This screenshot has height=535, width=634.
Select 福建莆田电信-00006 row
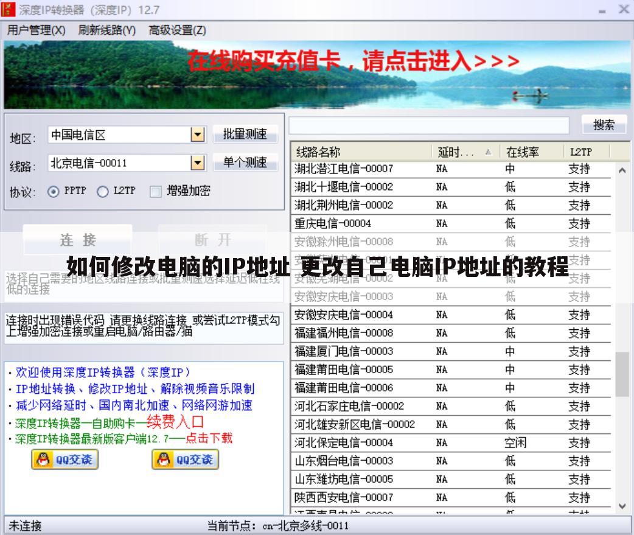(451, 388)
